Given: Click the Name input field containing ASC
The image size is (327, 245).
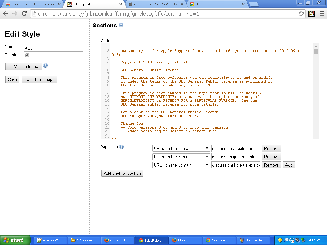Looking at the screenshot, I should (53, 48).
